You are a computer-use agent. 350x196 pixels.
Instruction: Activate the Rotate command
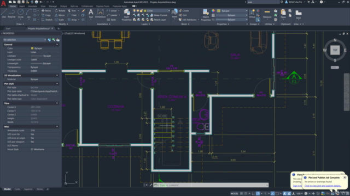(x=60, y=11)
